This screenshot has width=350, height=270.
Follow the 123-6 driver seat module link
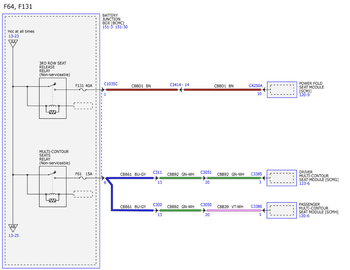point(304,184)
